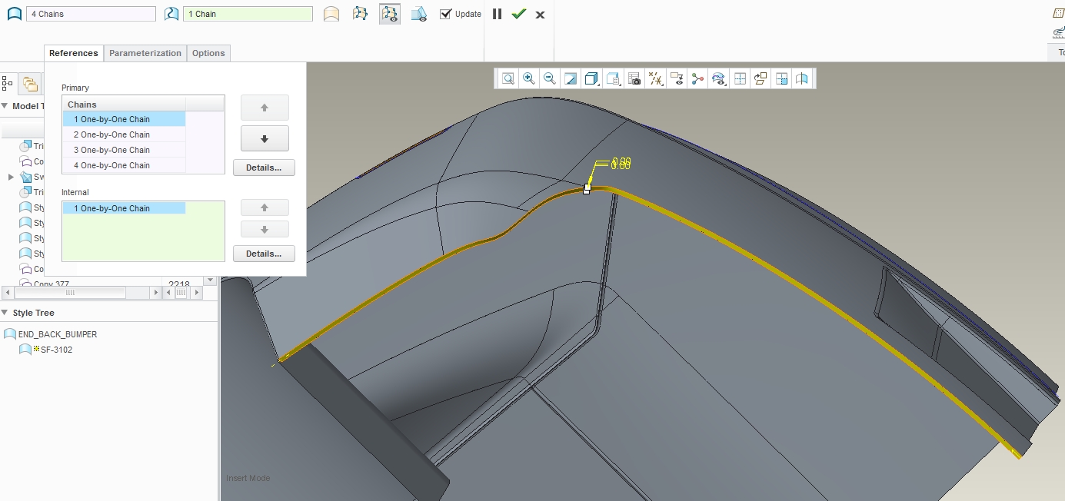Screen dimensions: 1065x501
Task: Switch to the References tab
Action: [x=74, y=53]
